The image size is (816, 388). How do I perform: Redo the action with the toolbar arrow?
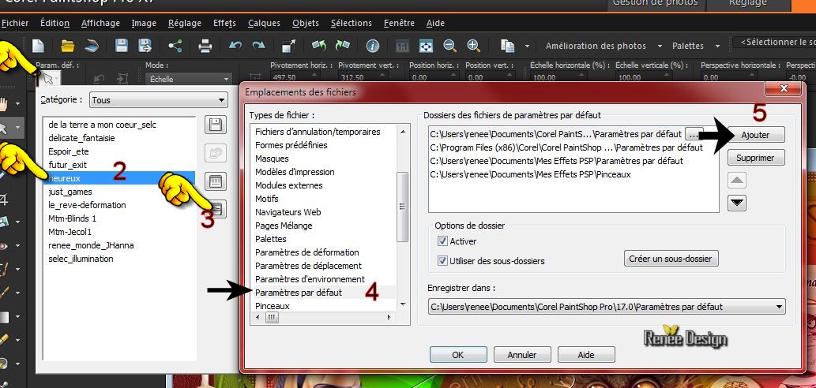point(258,46)
